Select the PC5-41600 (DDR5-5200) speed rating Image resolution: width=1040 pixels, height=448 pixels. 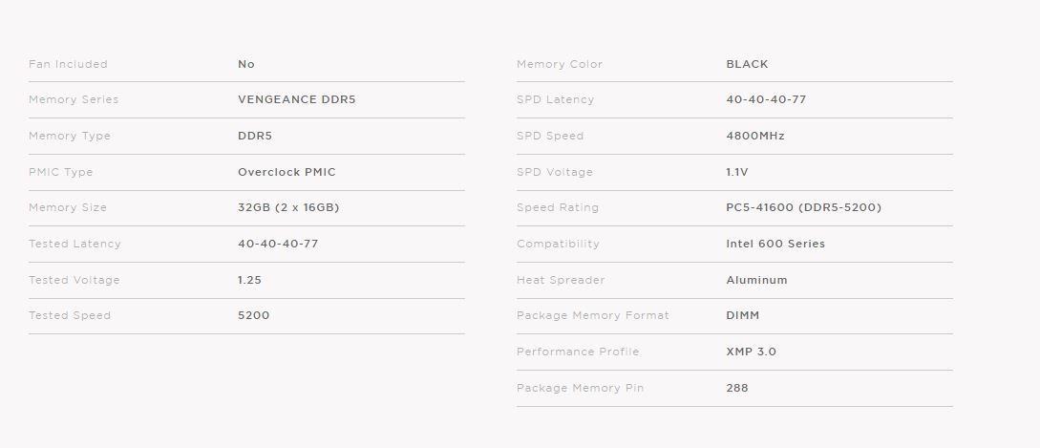[x=803, y=207]
